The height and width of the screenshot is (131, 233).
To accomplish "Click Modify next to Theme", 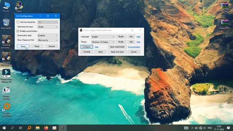I will click(121, 42).
